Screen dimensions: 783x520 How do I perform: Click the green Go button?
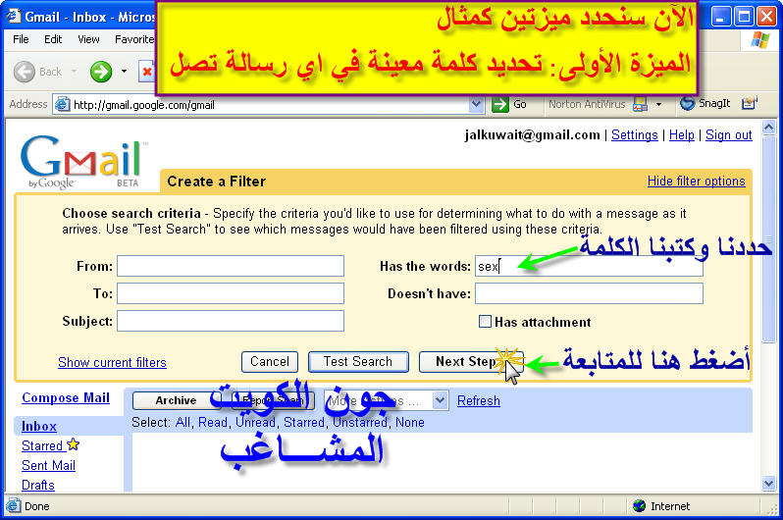pos(499,104)
